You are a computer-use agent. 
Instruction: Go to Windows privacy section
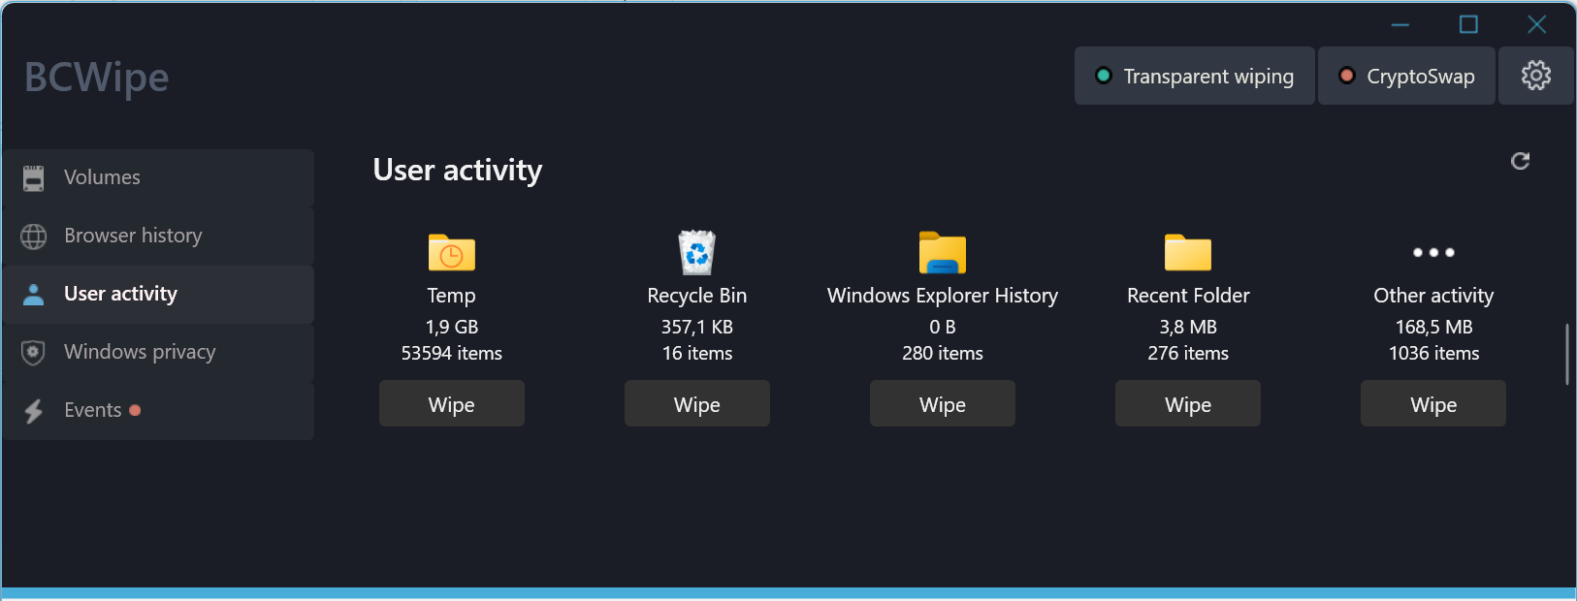tap(158, 352)
